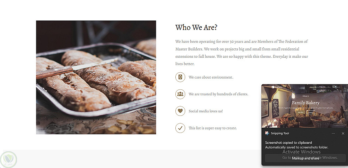Click the "Snipping Tool" notification title
This screenshot has width=348, height=168.
(280, 134)
